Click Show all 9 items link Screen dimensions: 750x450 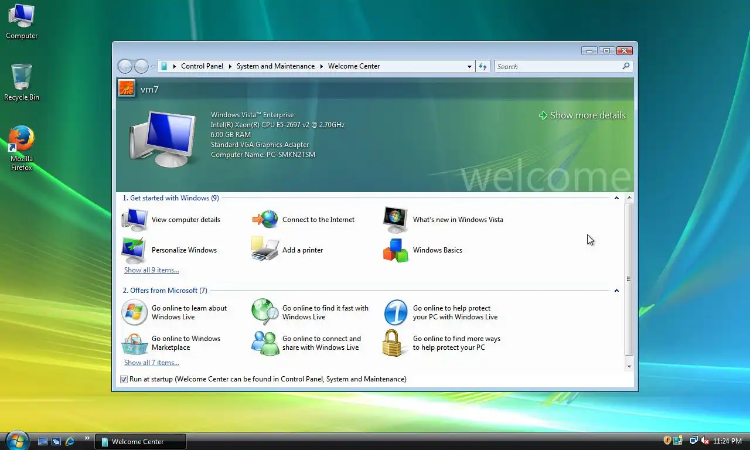click(x=152, y=270)
